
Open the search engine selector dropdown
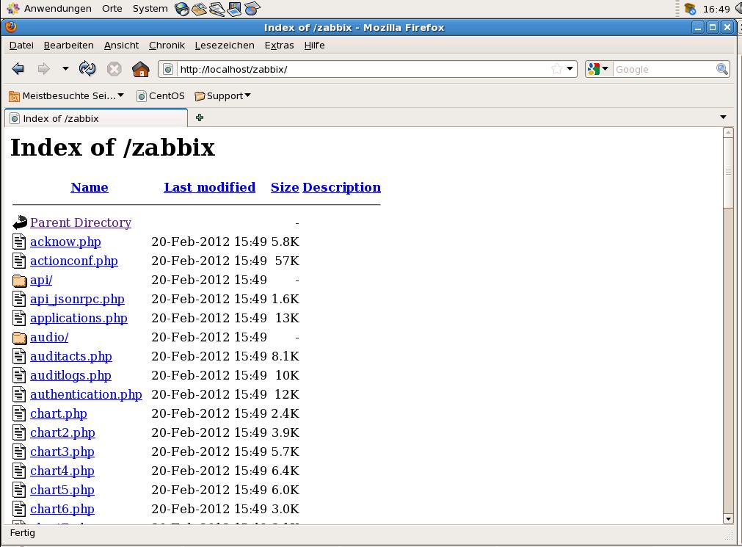598,69
